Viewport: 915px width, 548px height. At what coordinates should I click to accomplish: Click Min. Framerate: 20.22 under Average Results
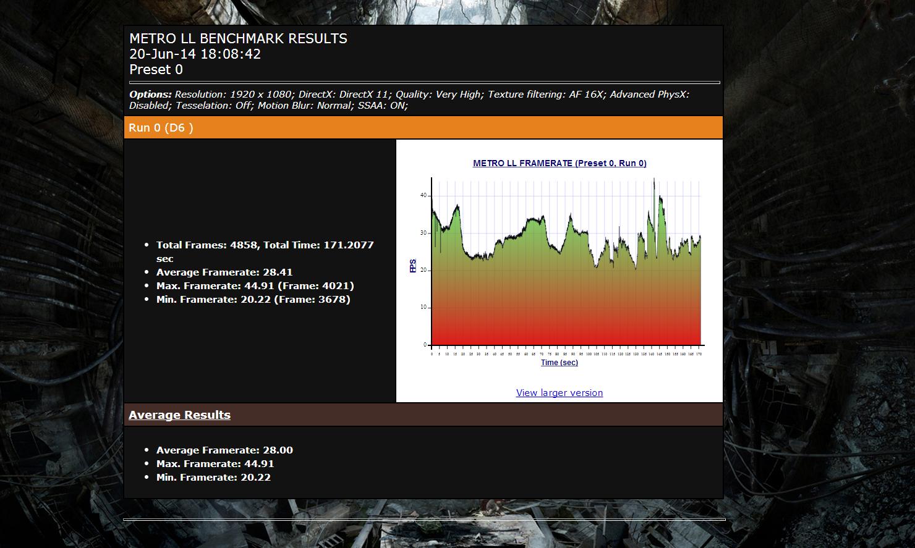(x=213, y=477)
